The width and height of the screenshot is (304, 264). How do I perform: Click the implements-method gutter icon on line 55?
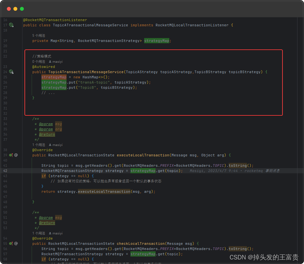coord(11,244)
